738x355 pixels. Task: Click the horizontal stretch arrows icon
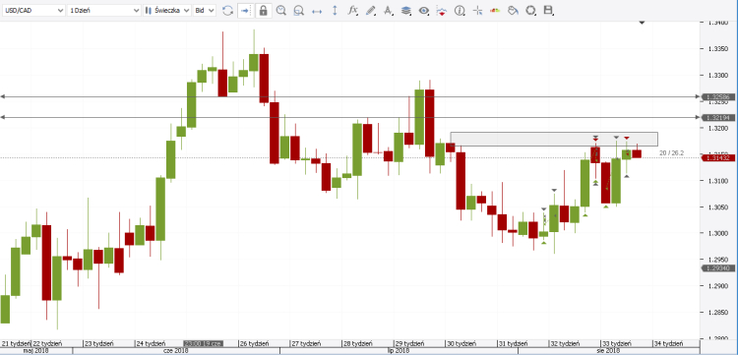coord(317,11)
